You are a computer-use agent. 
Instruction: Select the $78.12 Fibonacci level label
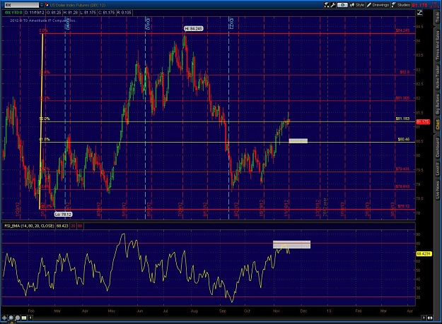[403, 206]
